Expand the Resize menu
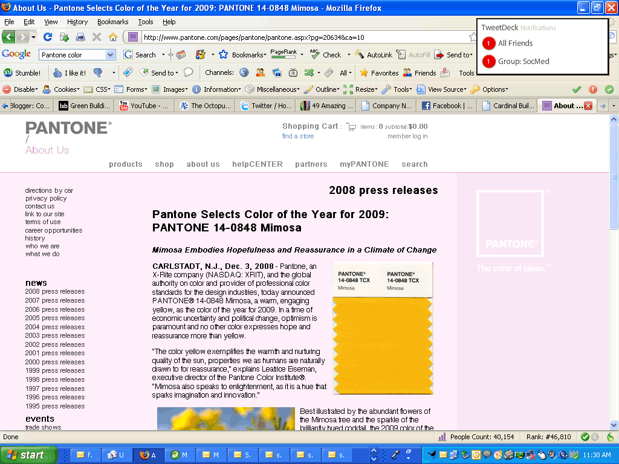The width and height of the screenshot is (619, 464). coord(360,89)
